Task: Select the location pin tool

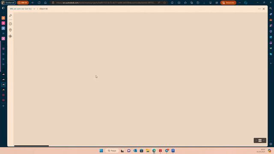Action: click(10, 30)
